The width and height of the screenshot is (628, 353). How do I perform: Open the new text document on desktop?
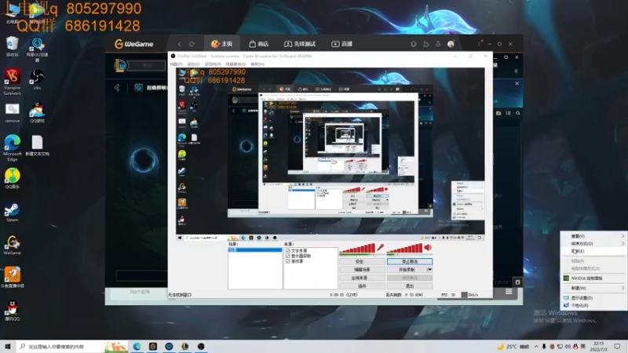click(37, 146)
